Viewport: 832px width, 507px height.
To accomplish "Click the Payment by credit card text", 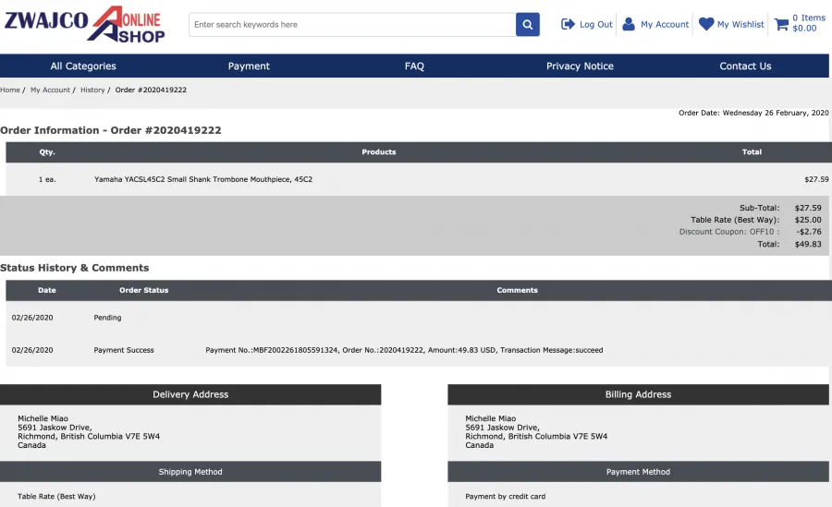I will [505, 497].
